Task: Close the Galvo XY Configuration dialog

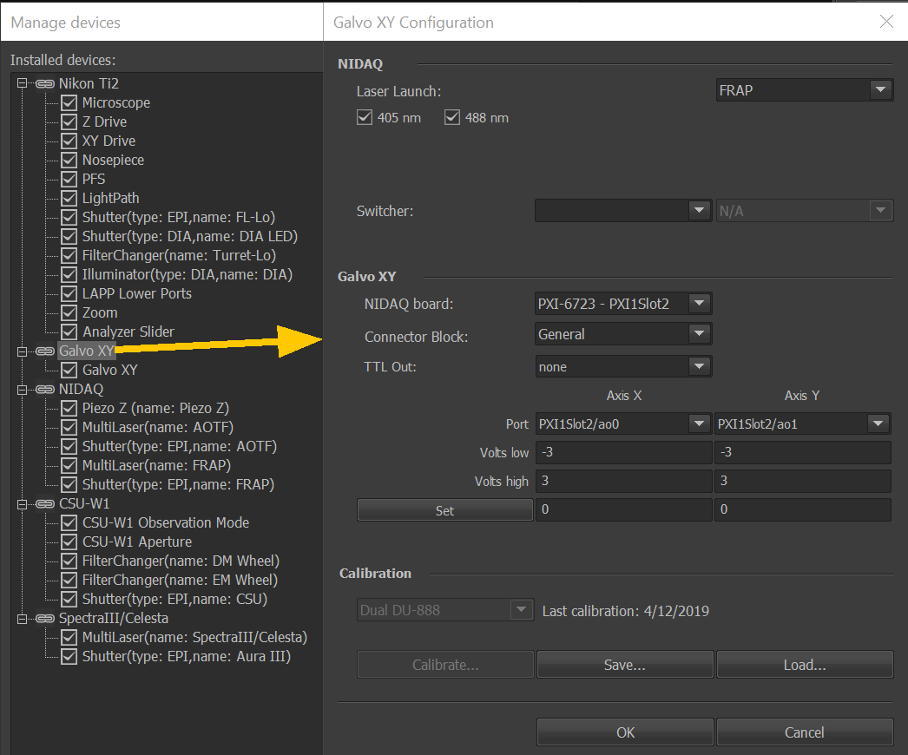Action: click(x=886, y=22)
